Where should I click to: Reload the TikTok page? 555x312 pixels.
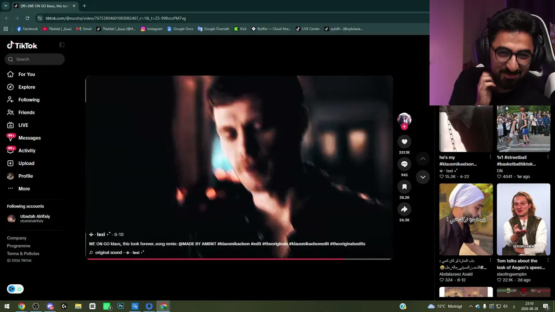(27, 18)
